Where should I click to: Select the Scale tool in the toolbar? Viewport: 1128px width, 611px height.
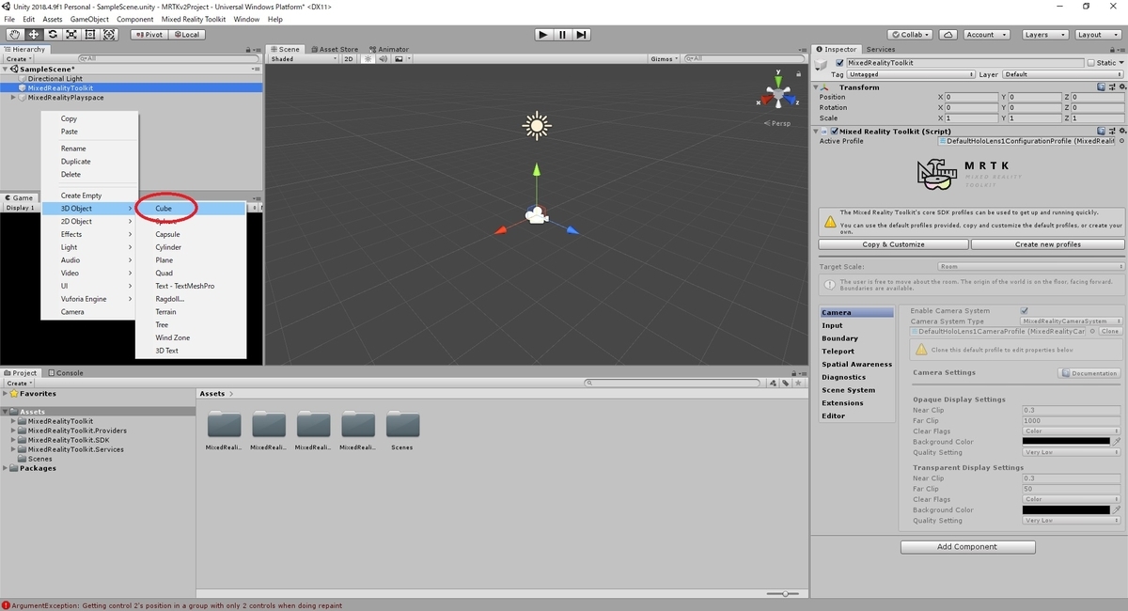pos(71,35)
